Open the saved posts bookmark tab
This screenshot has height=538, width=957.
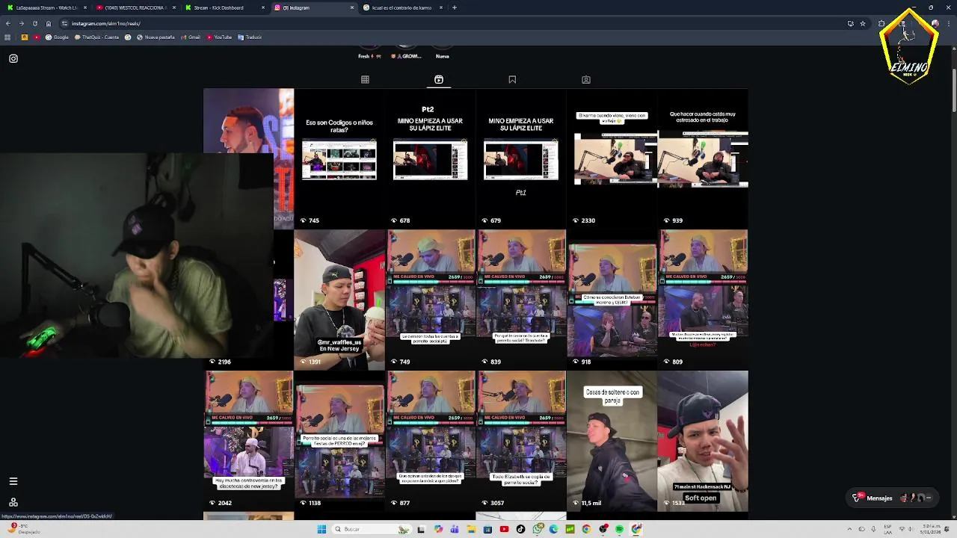[512, 79]
